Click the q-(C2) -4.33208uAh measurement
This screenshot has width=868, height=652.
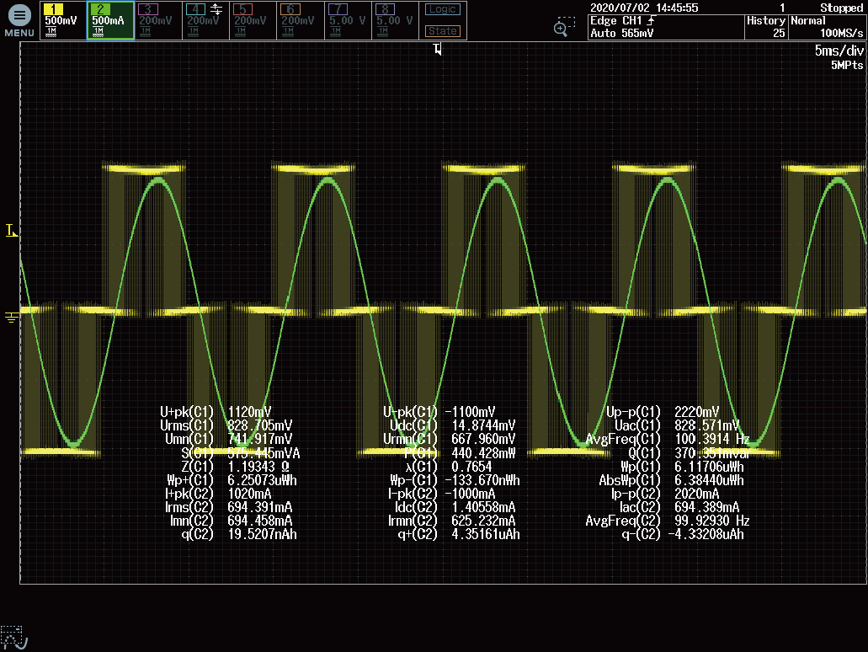683,535
